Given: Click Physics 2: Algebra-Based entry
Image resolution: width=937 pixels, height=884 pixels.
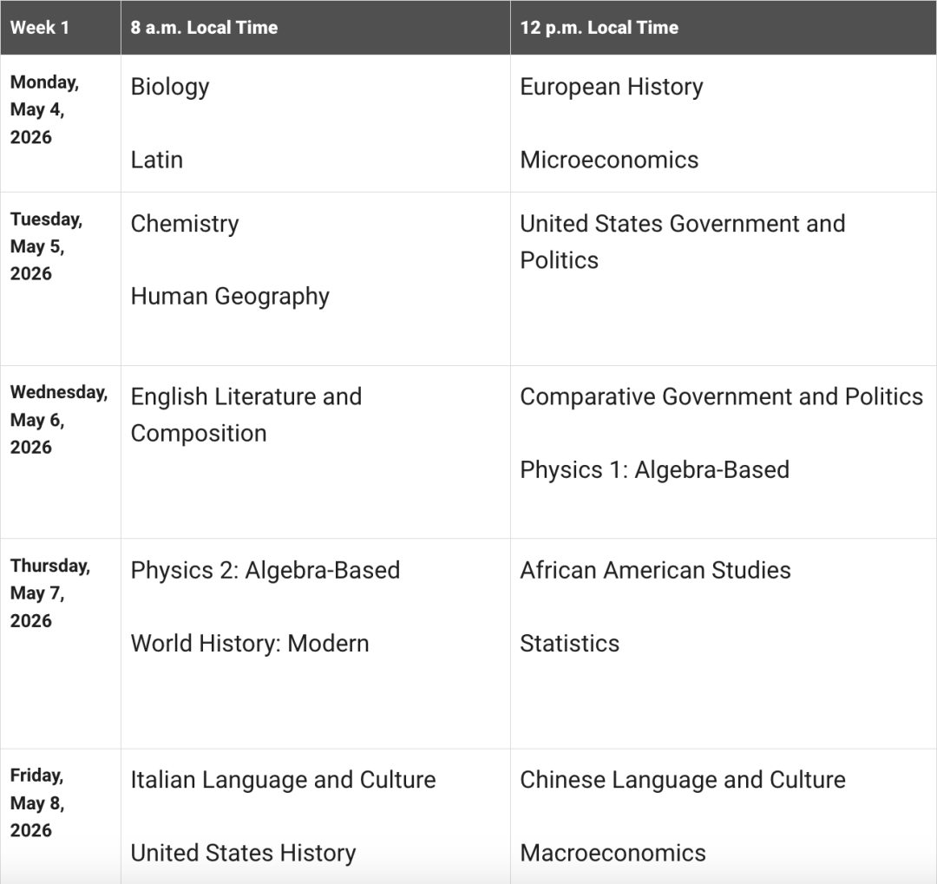Looking at the screenshot, I should pyautogui.click(x=265, y=570).
